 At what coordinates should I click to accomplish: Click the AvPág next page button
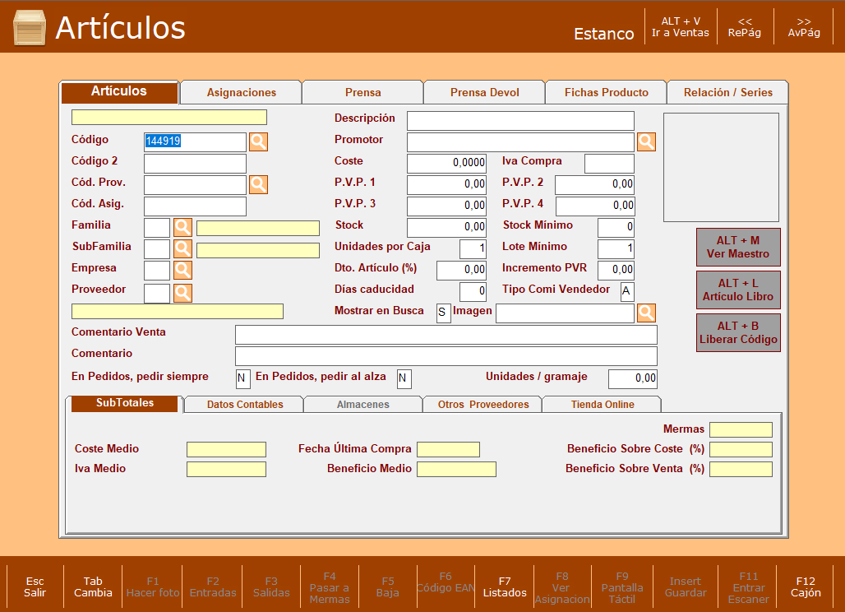click(804, 27)
